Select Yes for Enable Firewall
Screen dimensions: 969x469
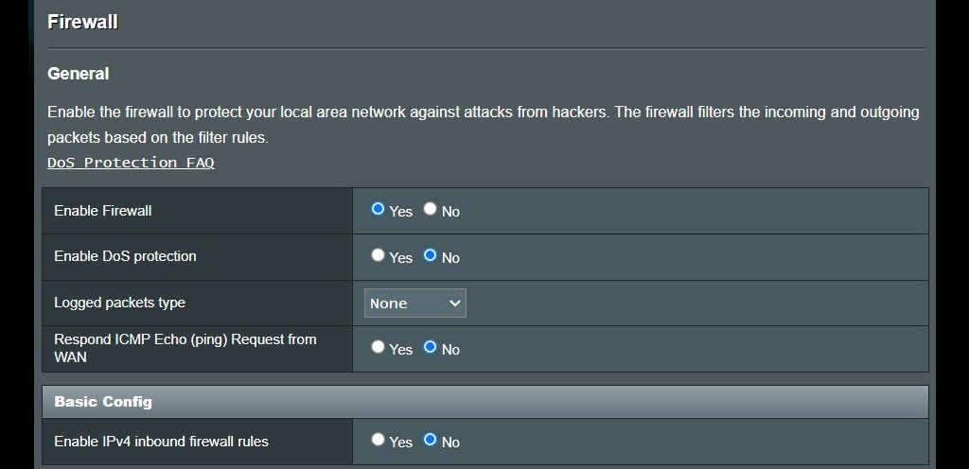pyautogui.click(x=378, y=209)
